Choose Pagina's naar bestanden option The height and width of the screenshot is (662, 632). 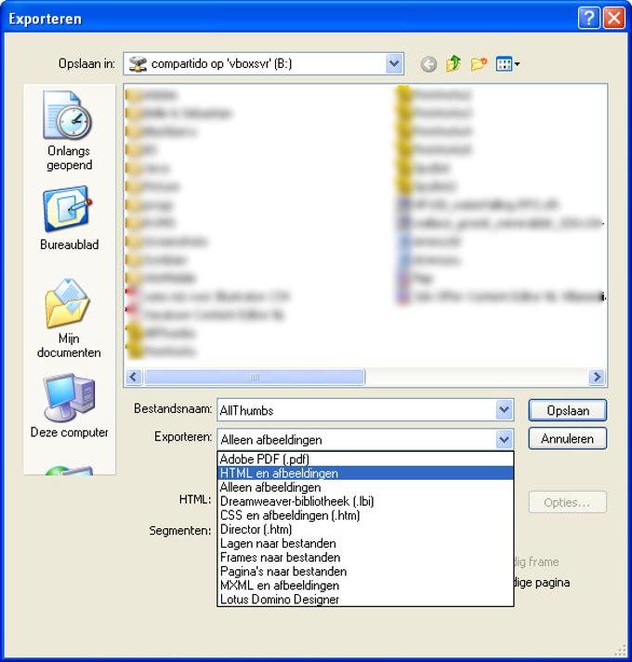tap(365, 571)
